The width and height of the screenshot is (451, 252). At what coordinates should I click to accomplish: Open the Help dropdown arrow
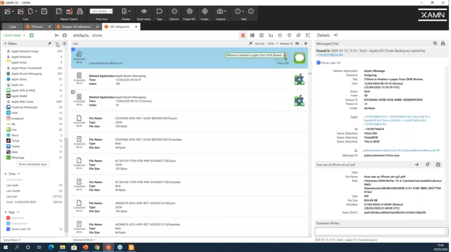(x=243, y=11)
